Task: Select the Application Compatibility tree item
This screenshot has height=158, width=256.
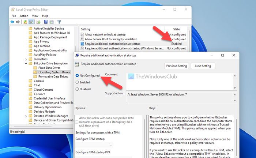Action: (50, 50)
